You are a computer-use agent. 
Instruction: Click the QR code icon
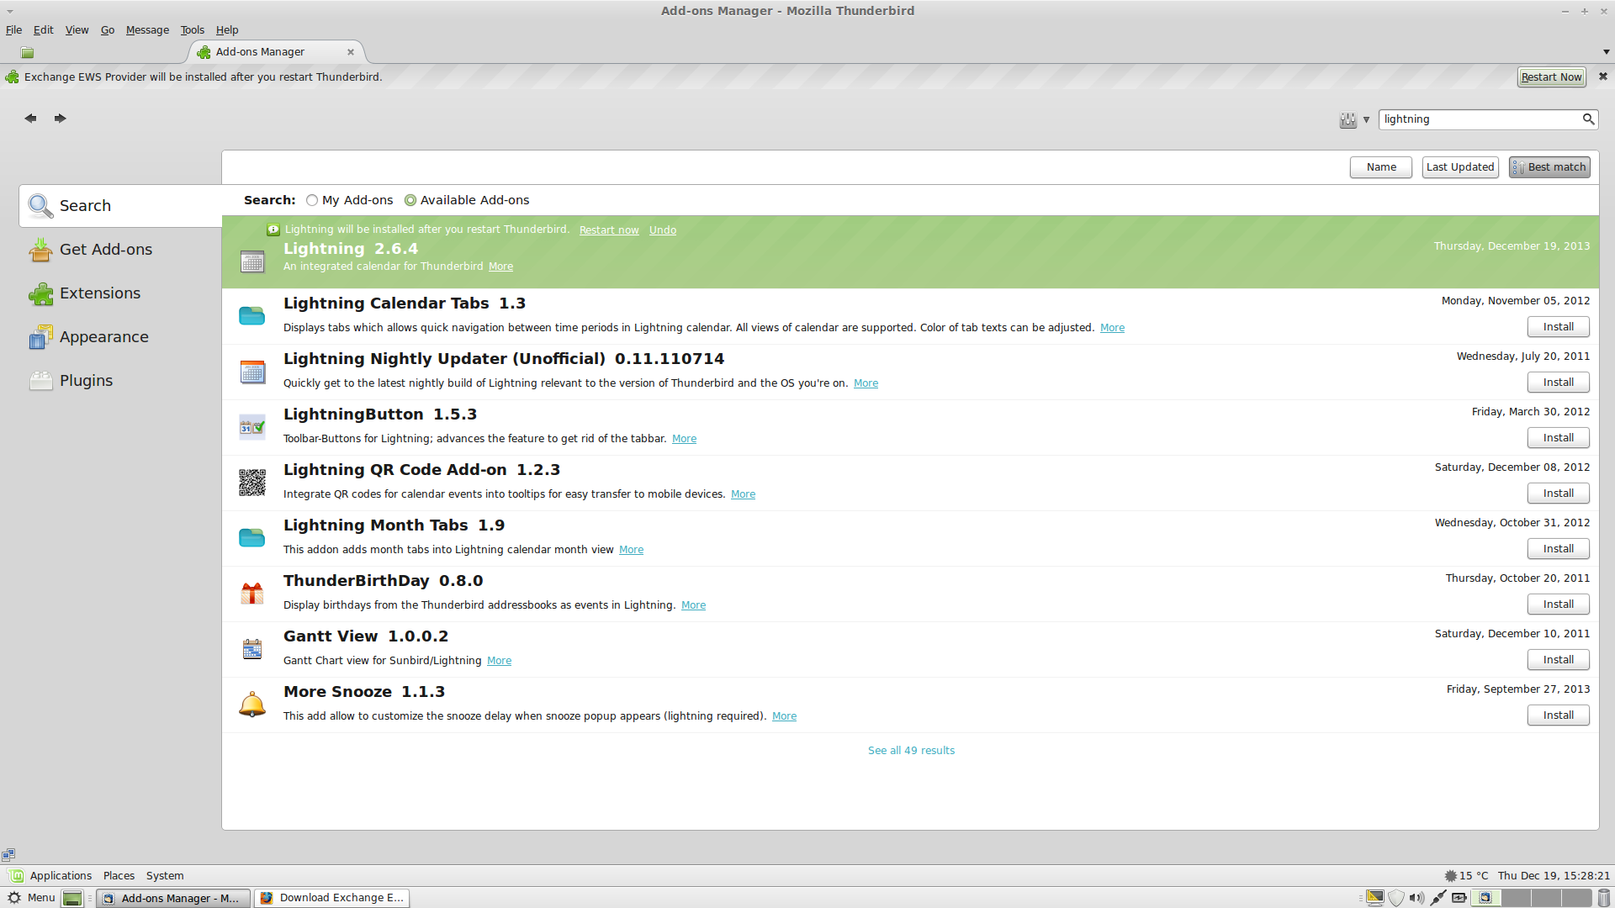coord(252,483)
